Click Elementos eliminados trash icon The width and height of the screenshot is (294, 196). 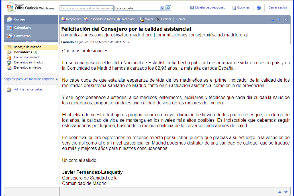point(9,62)
